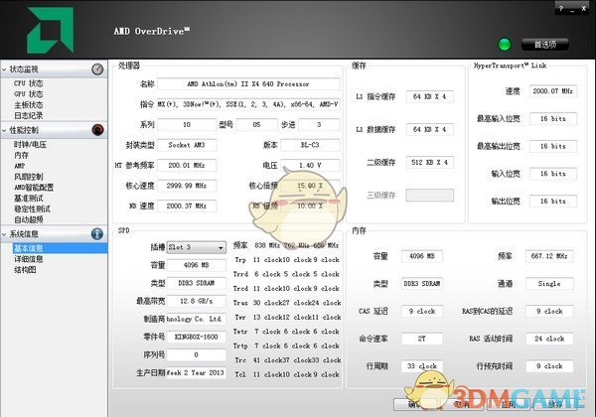
Task: Click HyperTransport speed 2000.07 MHz
Action: point(553,91)
